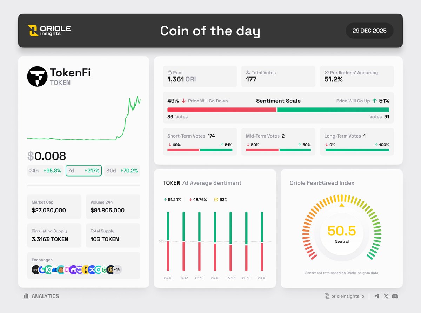Click the 50.5 Neutral gauge reading
This screenshot has height=313, width=421.
[342, 233]
